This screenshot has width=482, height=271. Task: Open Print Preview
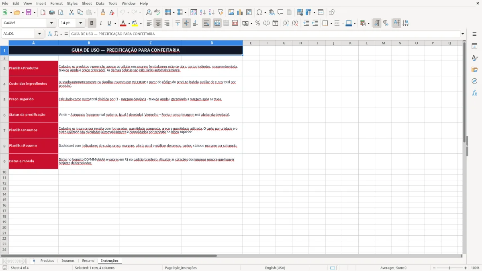pos(61,12)
